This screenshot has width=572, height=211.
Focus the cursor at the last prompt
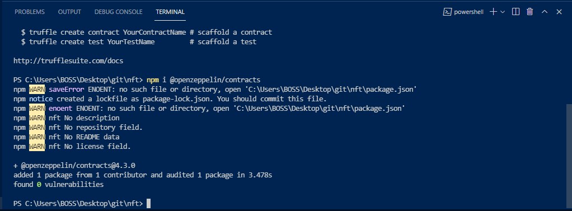(x=148, y=204)
